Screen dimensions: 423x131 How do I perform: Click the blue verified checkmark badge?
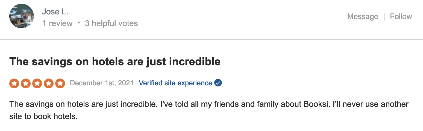pos(218,83)
